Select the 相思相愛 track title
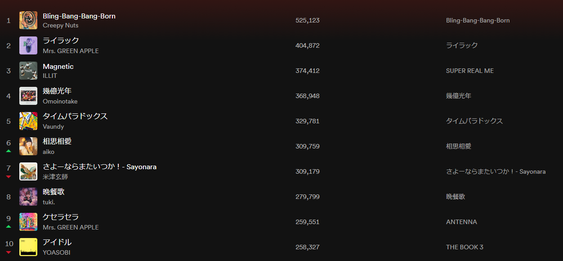 57,141
